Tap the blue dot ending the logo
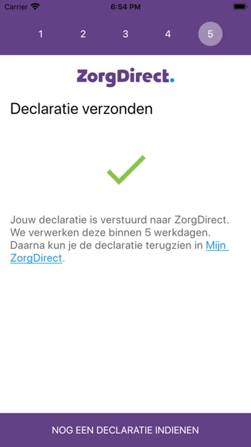Screen dimensions: 251x447 (172, 80)
